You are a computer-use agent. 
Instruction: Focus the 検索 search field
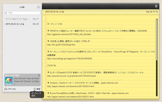23,13
